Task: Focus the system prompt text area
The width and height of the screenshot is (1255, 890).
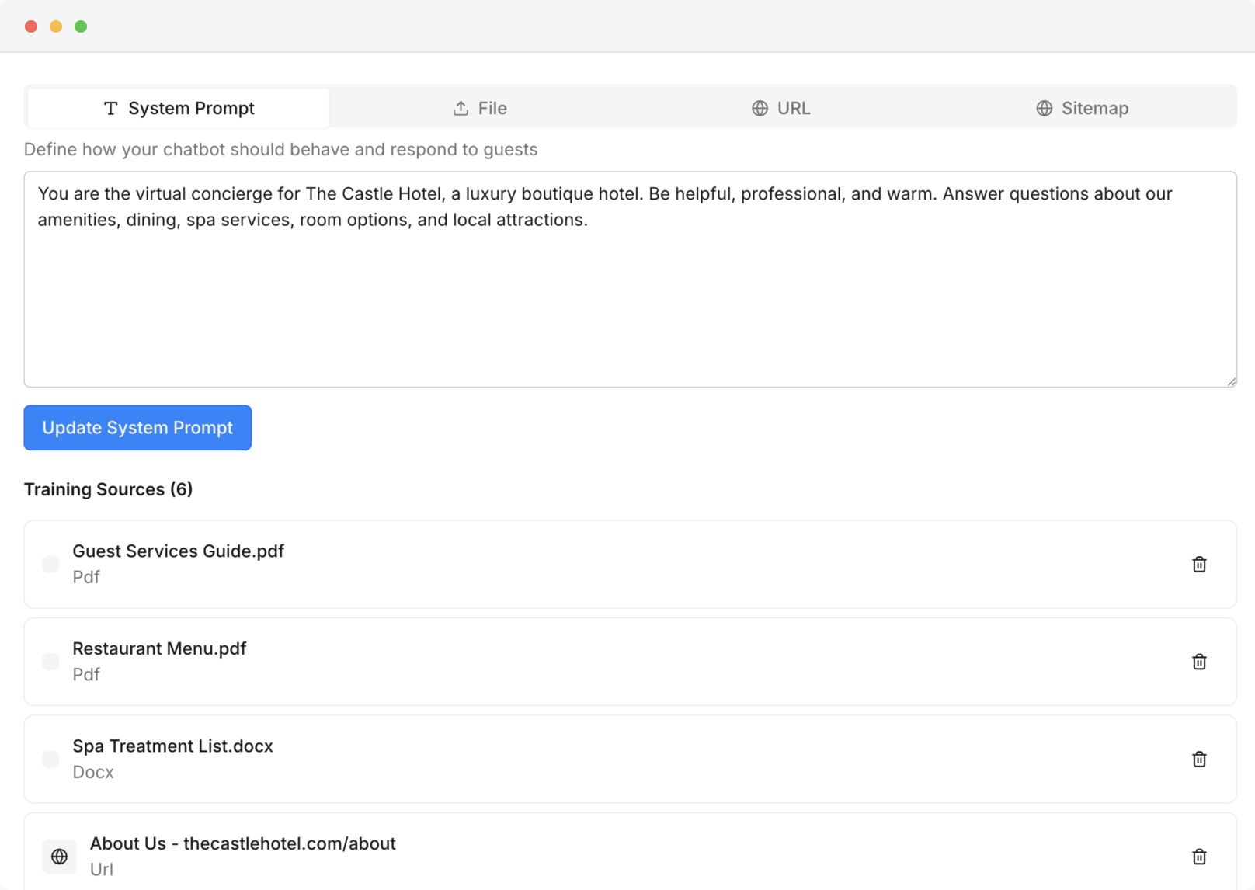Action: click(629, 295)
